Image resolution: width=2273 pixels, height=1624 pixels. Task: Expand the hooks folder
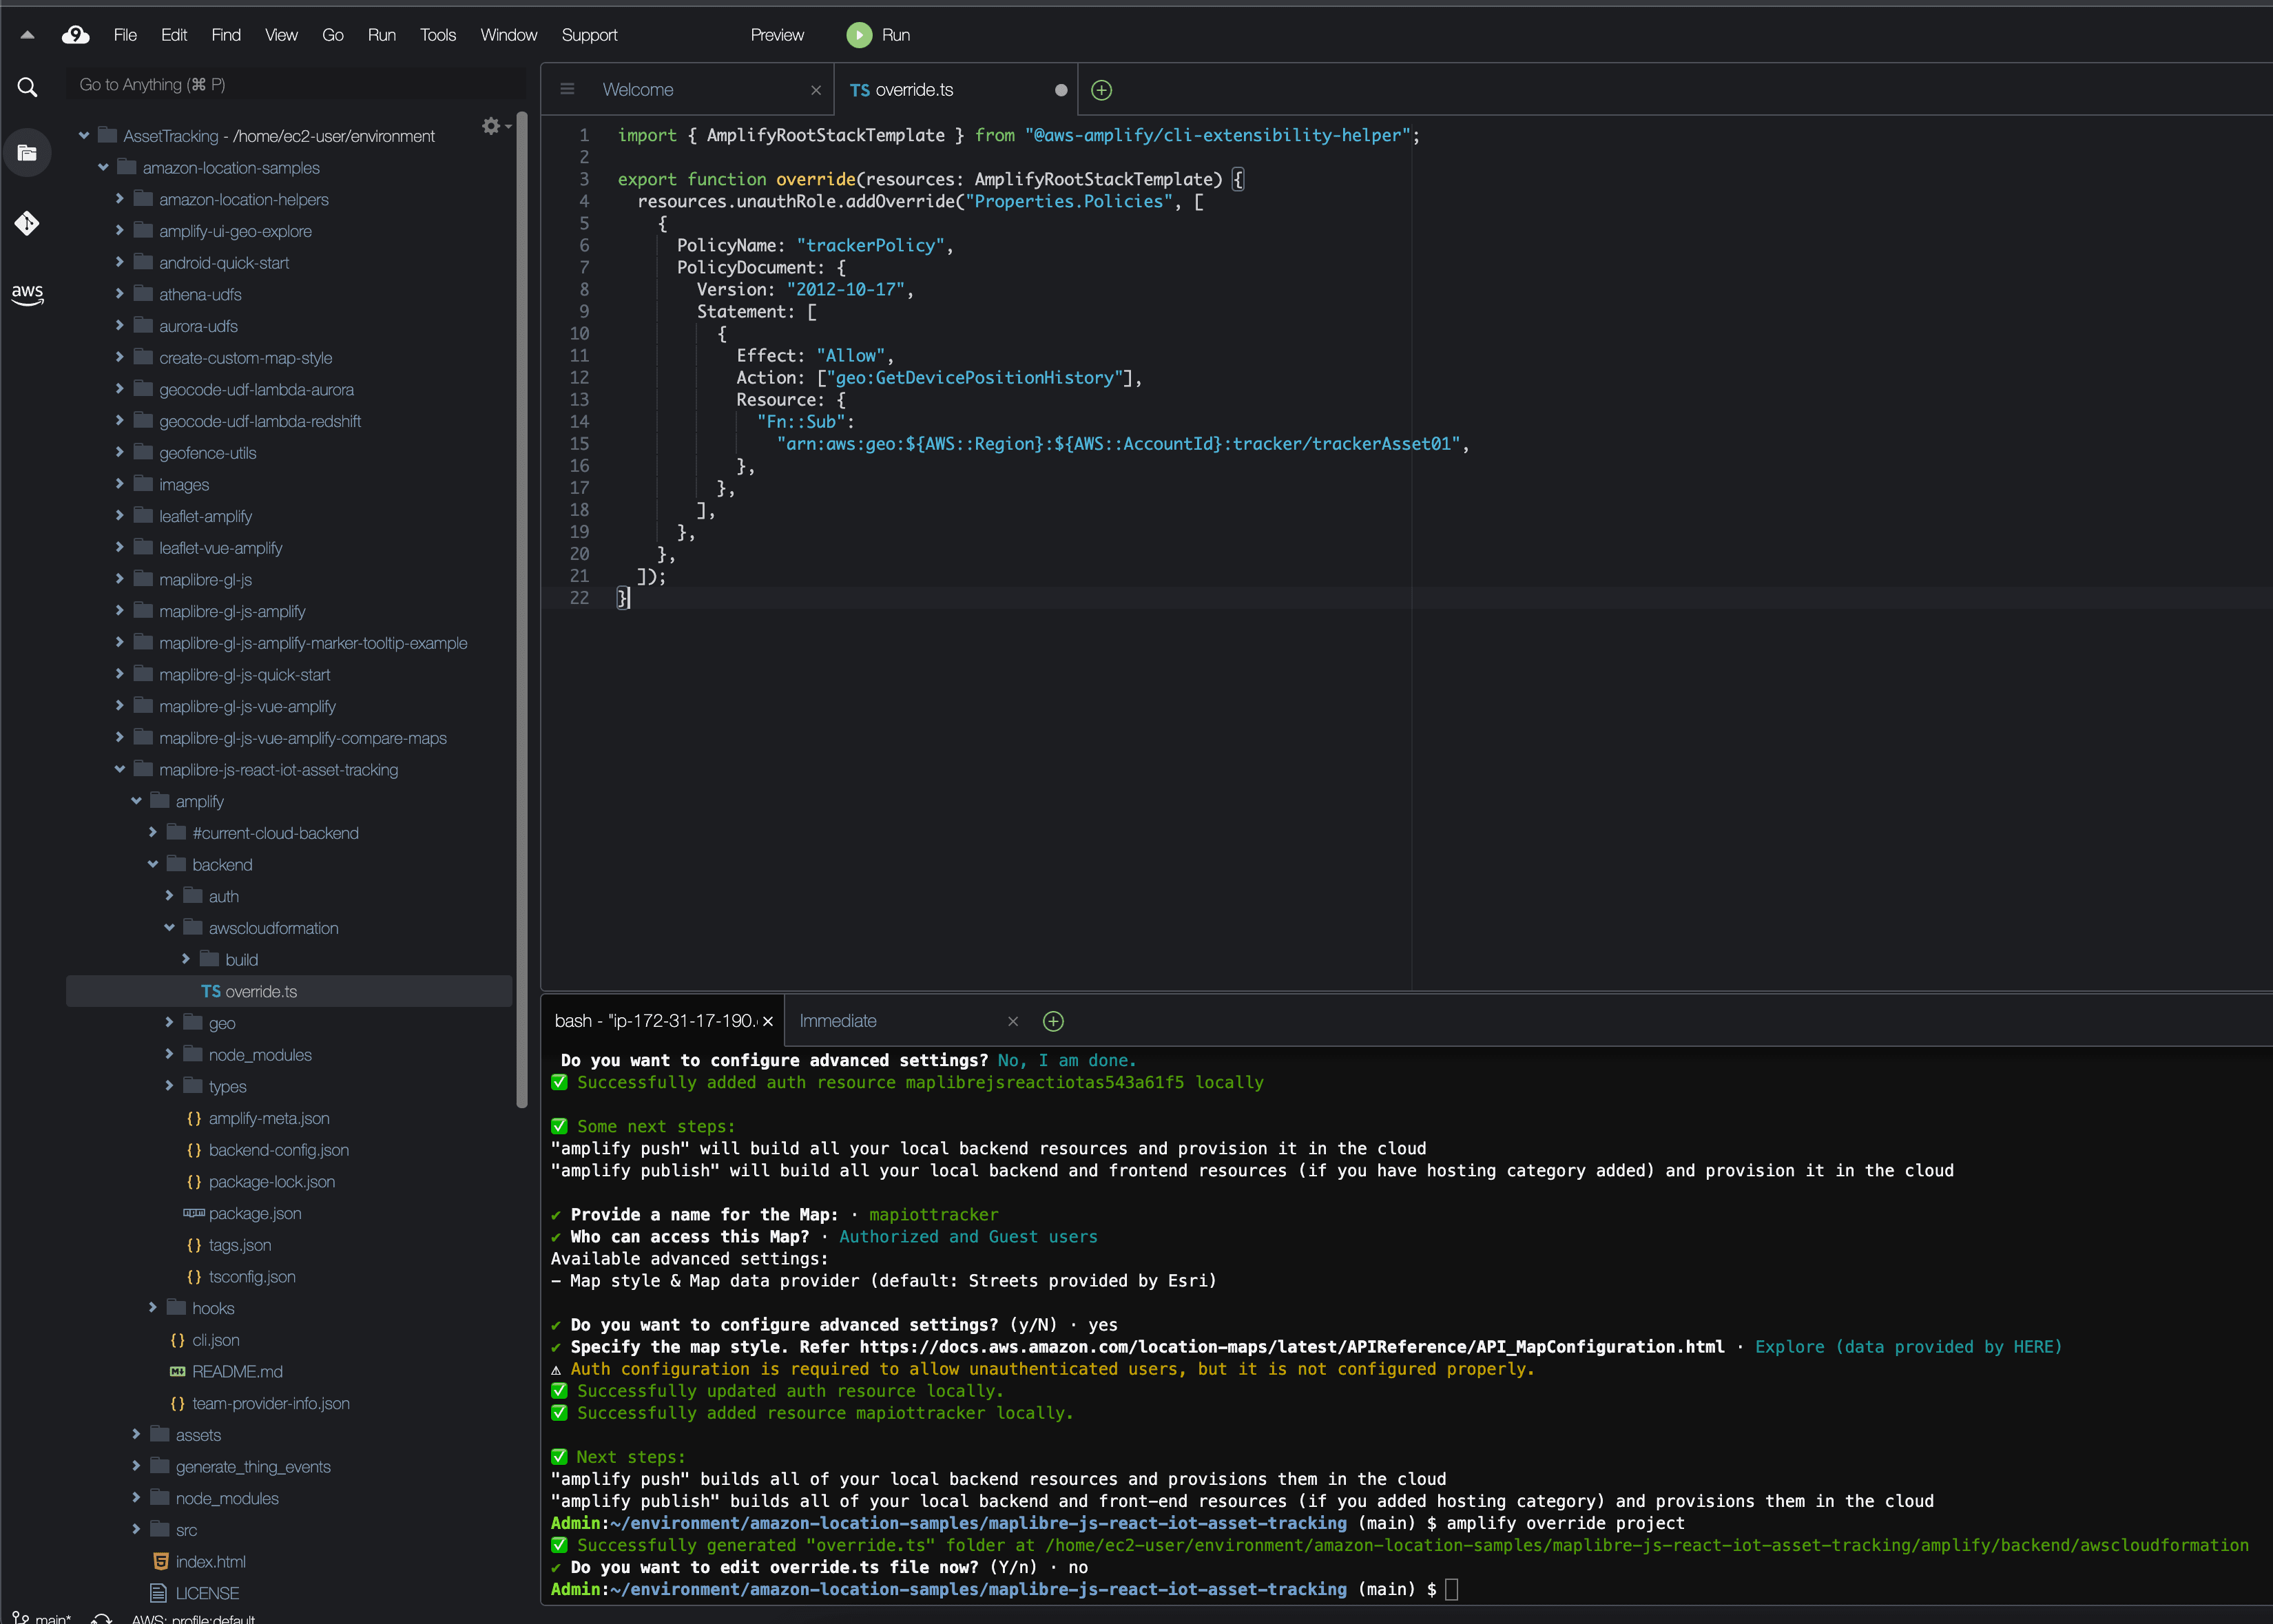(152, 1308)
